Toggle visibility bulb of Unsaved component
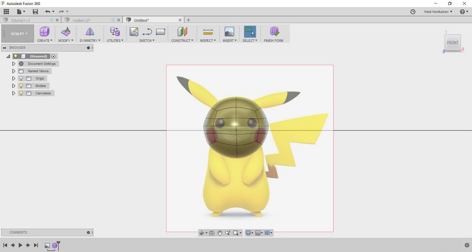This screenshot has width=472, height=252. pyautogui.click(x=16, y=56)
